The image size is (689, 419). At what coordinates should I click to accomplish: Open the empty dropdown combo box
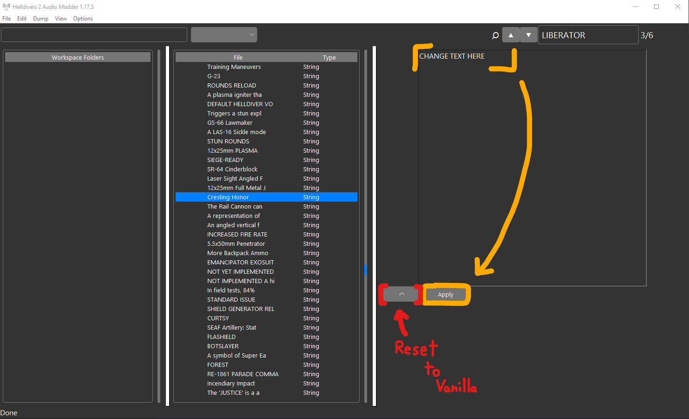click(x=224, y=35)
